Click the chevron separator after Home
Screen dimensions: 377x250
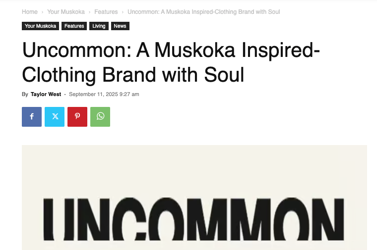[42, 12]
